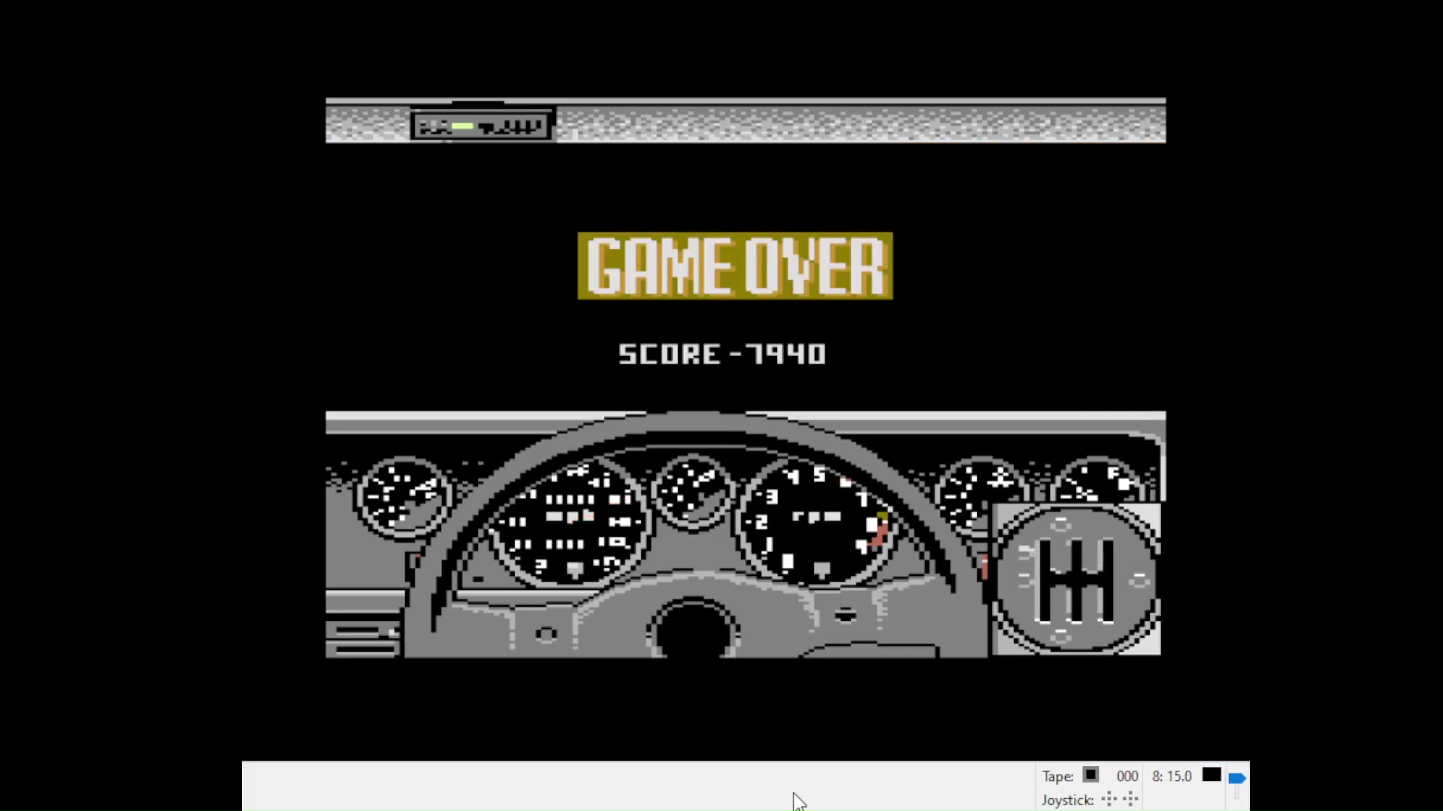
Task: Click the drive 8 activity LED
Action: (1212, 776)
